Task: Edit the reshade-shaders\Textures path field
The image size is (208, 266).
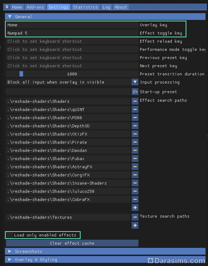Action: pyautogui.click(x=68, y=217)
